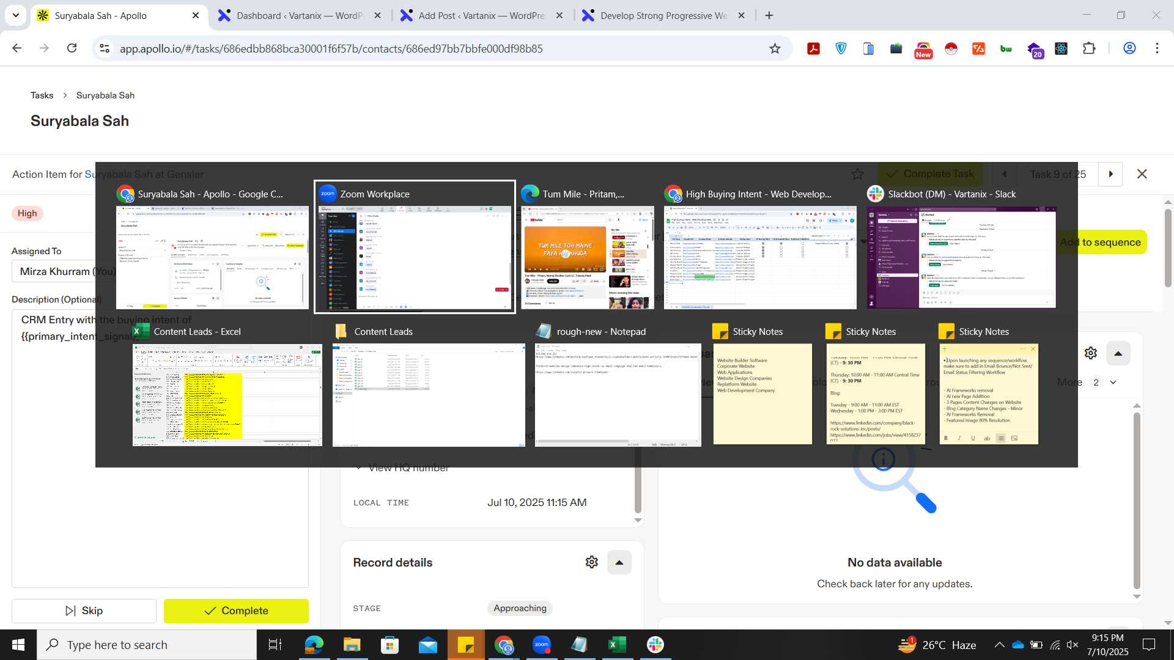Click into the Description text area
Screen dimensions: 1174x660
(x=160, y=449)
